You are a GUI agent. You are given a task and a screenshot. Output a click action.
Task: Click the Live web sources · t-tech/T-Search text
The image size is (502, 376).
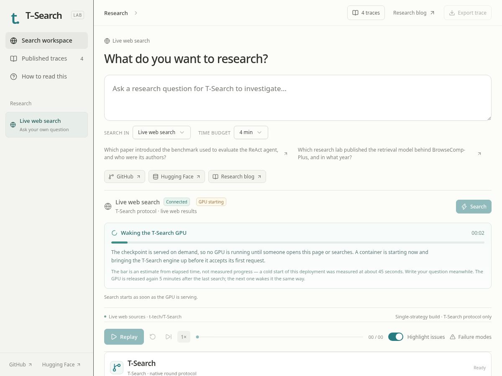pos(145,317)
